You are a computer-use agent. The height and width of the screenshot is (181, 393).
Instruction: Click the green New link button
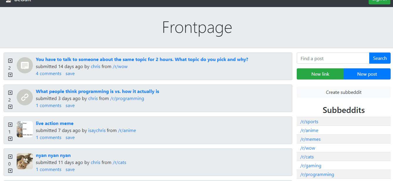(320, 74)
